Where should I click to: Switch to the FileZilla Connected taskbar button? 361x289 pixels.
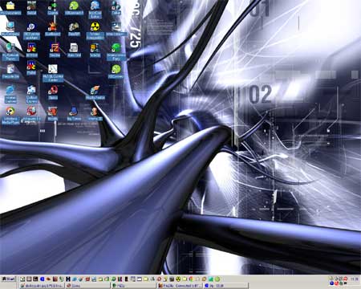pyautogui.click(x=180, y=286)
